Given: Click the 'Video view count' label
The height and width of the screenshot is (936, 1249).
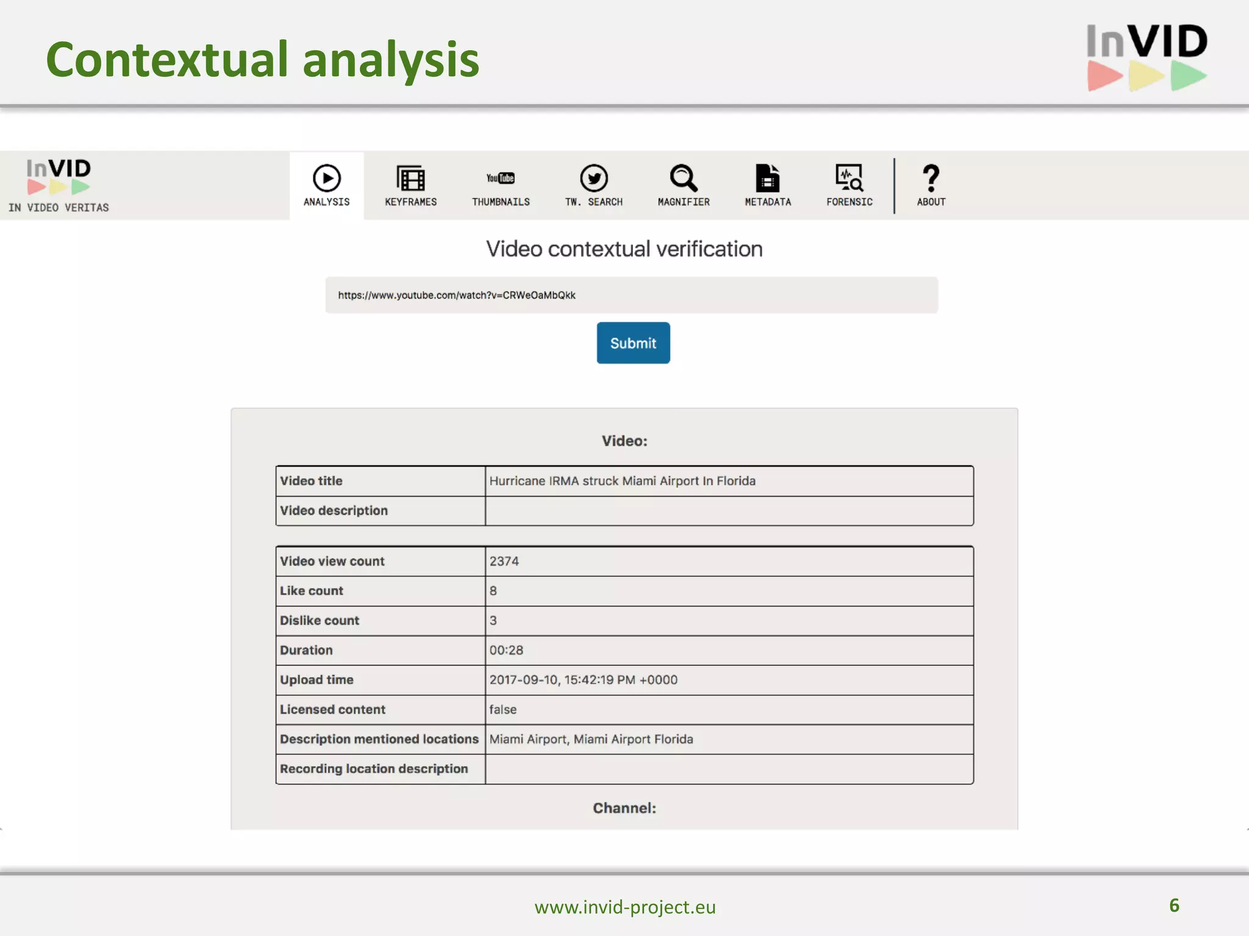Looking at the screenshot, I should point(332,561).
